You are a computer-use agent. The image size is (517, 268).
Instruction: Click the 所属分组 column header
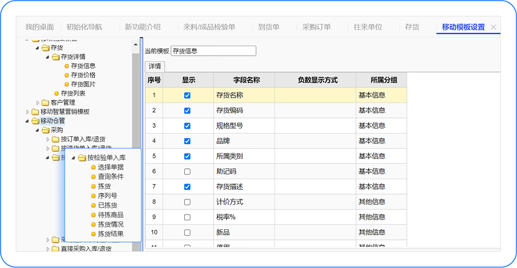(x=381, y=80)
